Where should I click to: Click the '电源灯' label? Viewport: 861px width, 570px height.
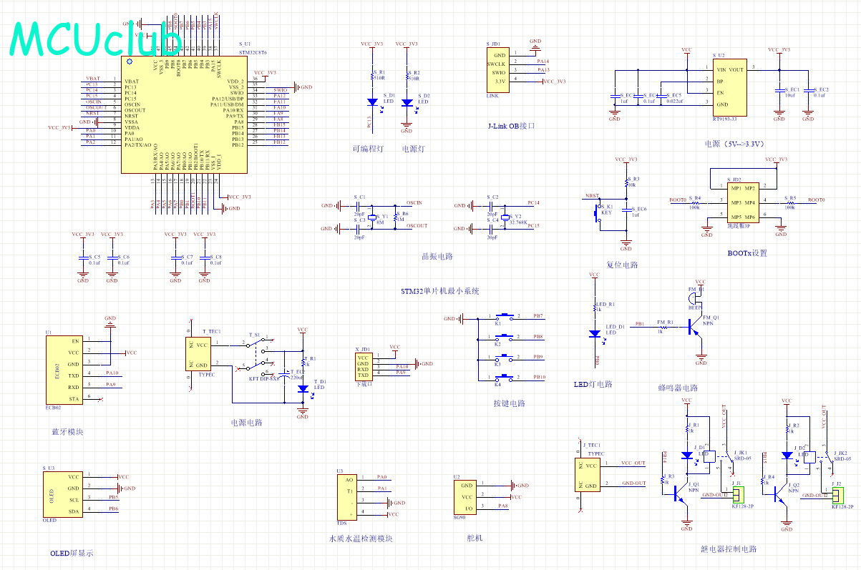pyautogui.click(x=414, y=149)
